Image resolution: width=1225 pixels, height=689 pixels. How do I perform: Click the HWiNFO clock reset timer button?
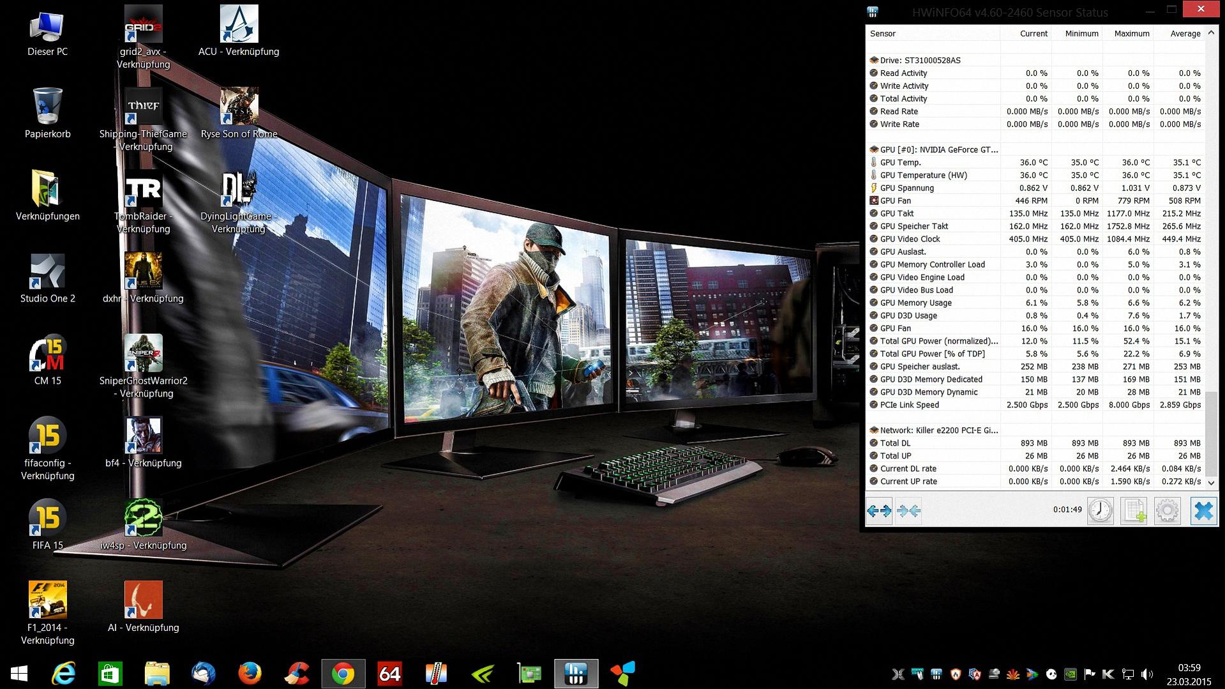pyautogui.click(x=1101, y=511)
